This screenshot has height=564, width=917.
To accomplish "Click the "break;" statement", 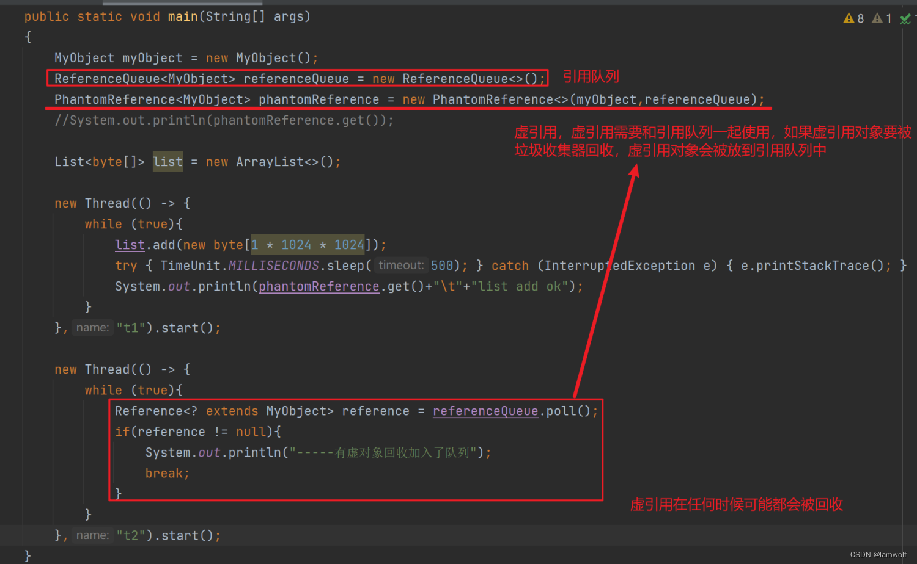I will point(168,473).
